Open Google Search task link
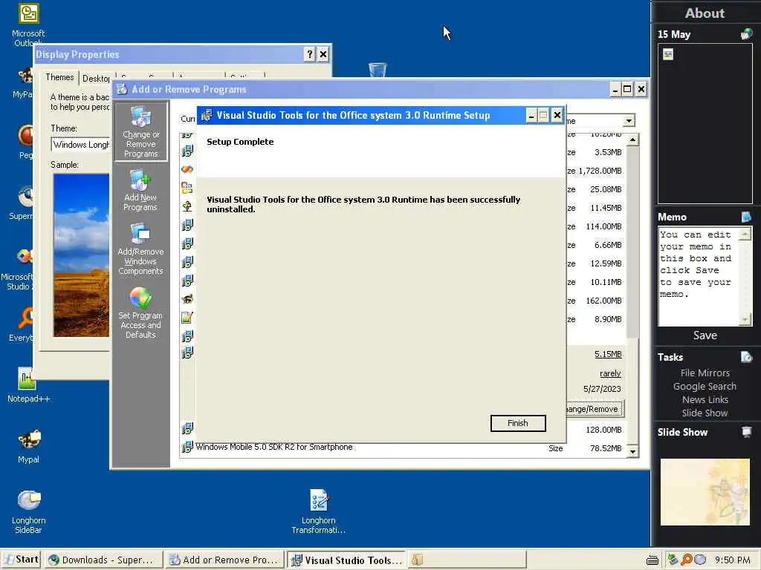 705,386
